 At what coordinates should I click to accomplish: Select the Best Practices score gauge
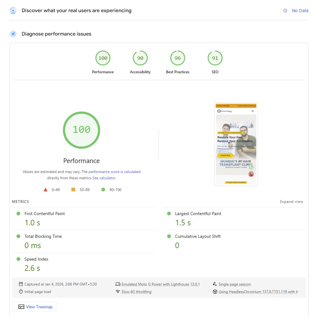tap(178, 58)
